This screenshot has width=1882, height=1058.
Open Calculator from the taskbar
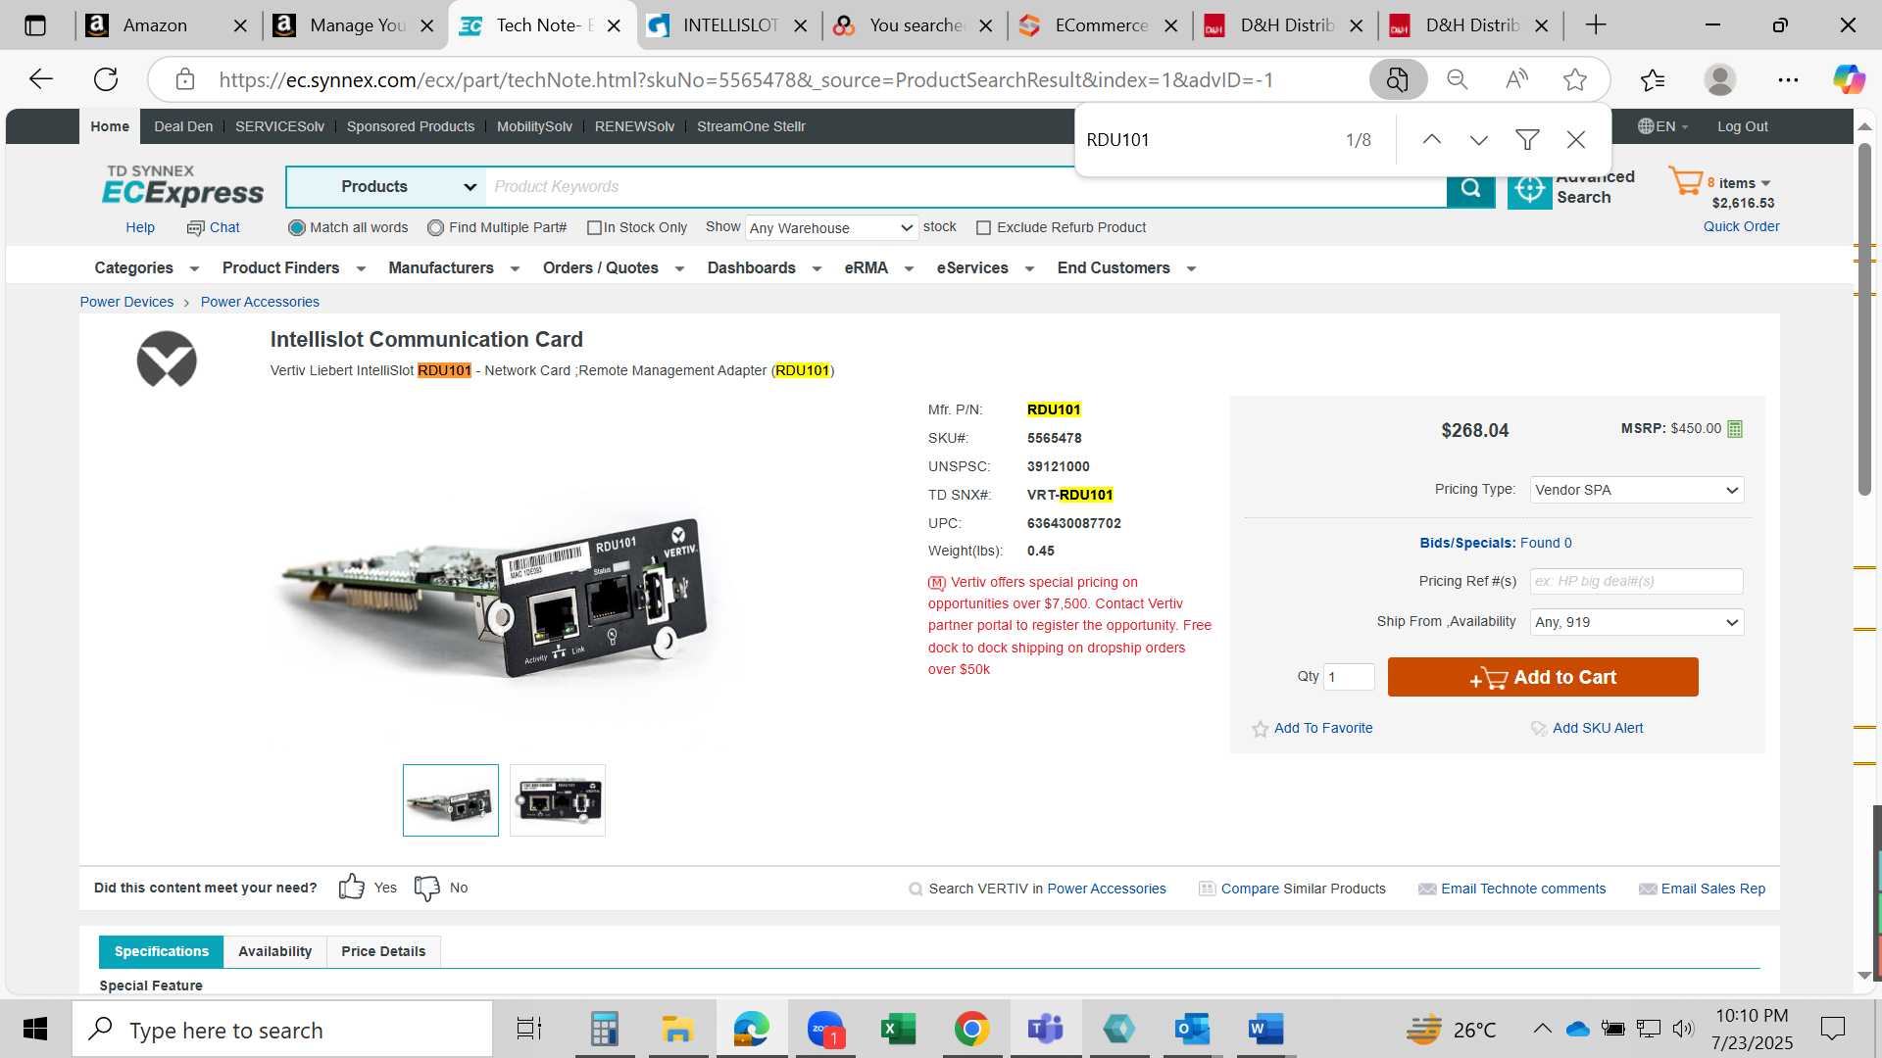604,1029
